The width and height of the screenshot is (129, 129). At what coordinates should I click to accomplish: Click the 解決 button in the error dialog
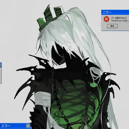(112, 26)
